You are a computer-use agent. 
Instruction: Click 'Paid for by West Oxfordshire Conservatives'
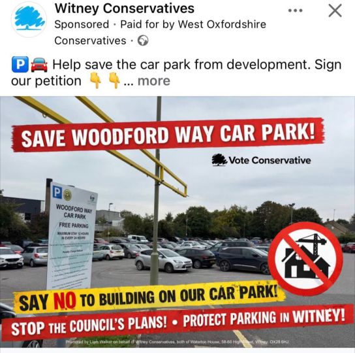tap(160, 33)
